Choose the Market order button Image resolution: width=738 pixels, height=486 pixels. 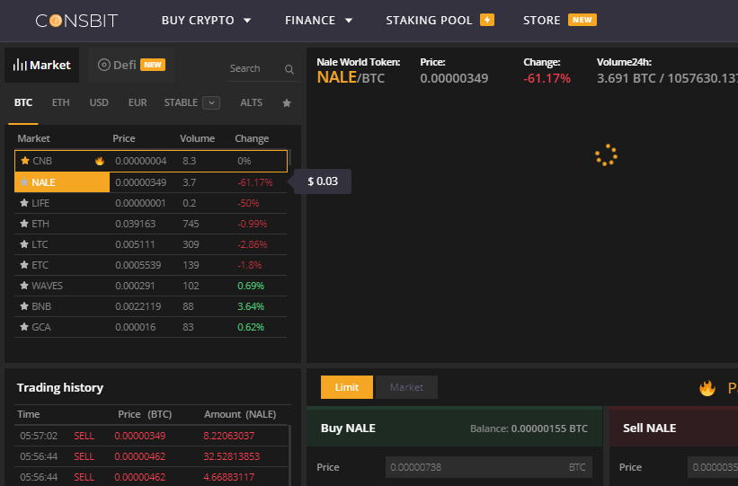[406, 387]
